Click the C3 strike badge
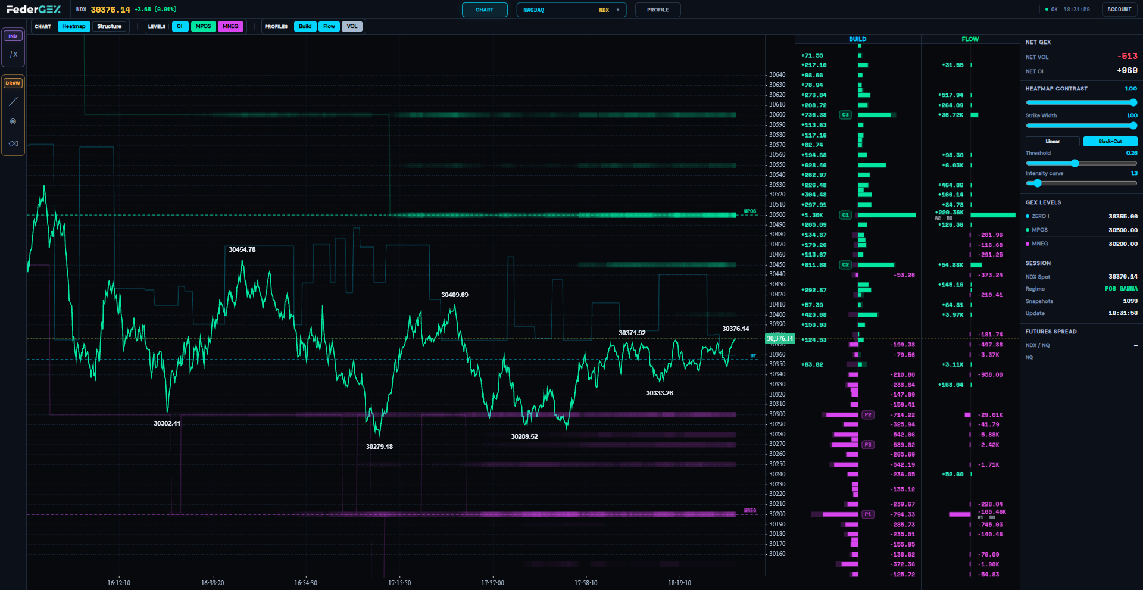The image size is (1143, 590). (845, 115)
